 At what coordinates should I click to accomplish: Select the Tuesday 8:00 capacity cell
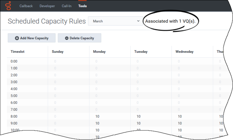click(x=138, y=116)
